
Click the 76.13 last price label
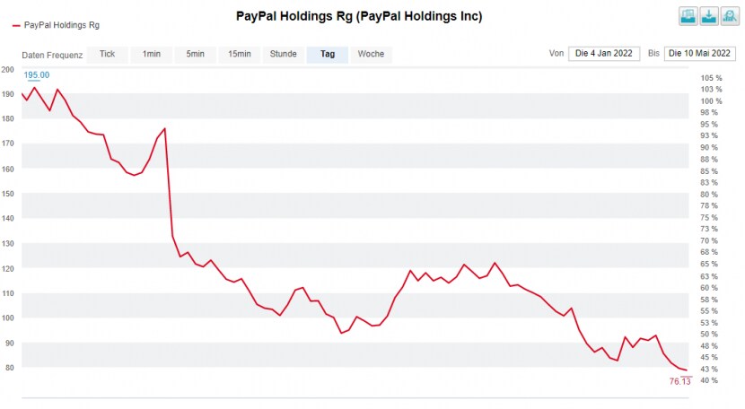click(x=679, y=381)
